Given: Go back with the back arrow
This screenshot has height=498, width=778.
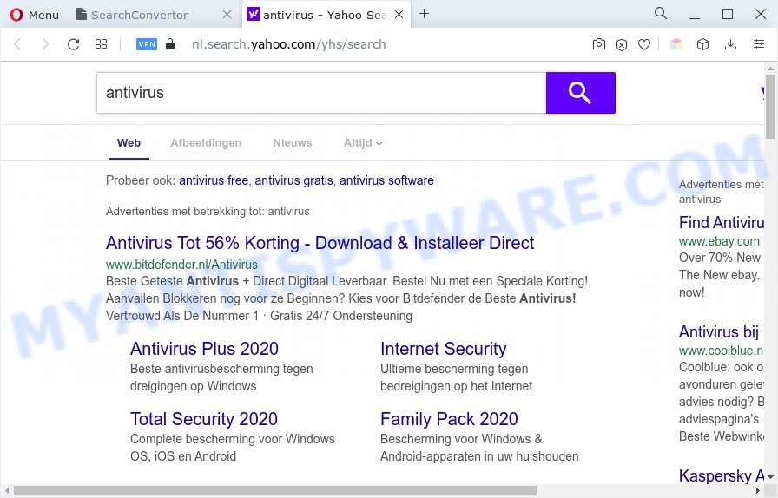Looking at the screenshot, I should tap(17, 44).
